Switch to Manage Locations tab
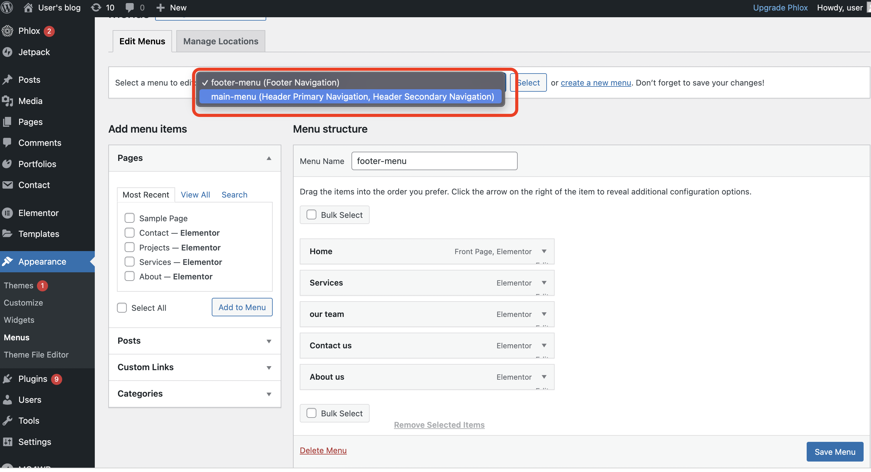 [x=220, y=41]
